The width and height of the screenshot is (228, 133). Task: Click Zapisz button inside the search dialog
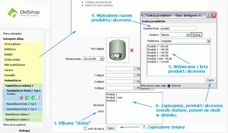[x=210, y=80]
